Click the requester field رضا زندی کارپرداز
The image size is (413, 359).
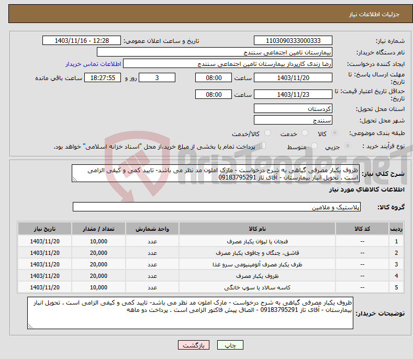coord(228,64)
